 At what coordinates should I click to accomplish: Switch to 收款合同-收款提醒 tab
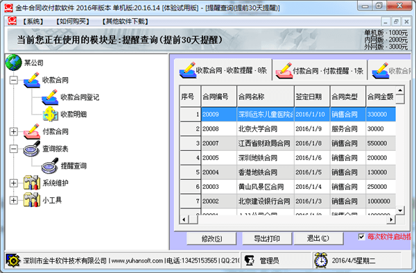(223, 70)
